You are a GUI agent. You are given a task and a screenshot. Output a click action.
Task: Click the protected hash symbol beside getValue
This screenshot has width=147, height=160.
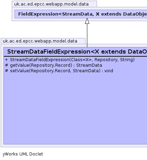pos(7,65)
